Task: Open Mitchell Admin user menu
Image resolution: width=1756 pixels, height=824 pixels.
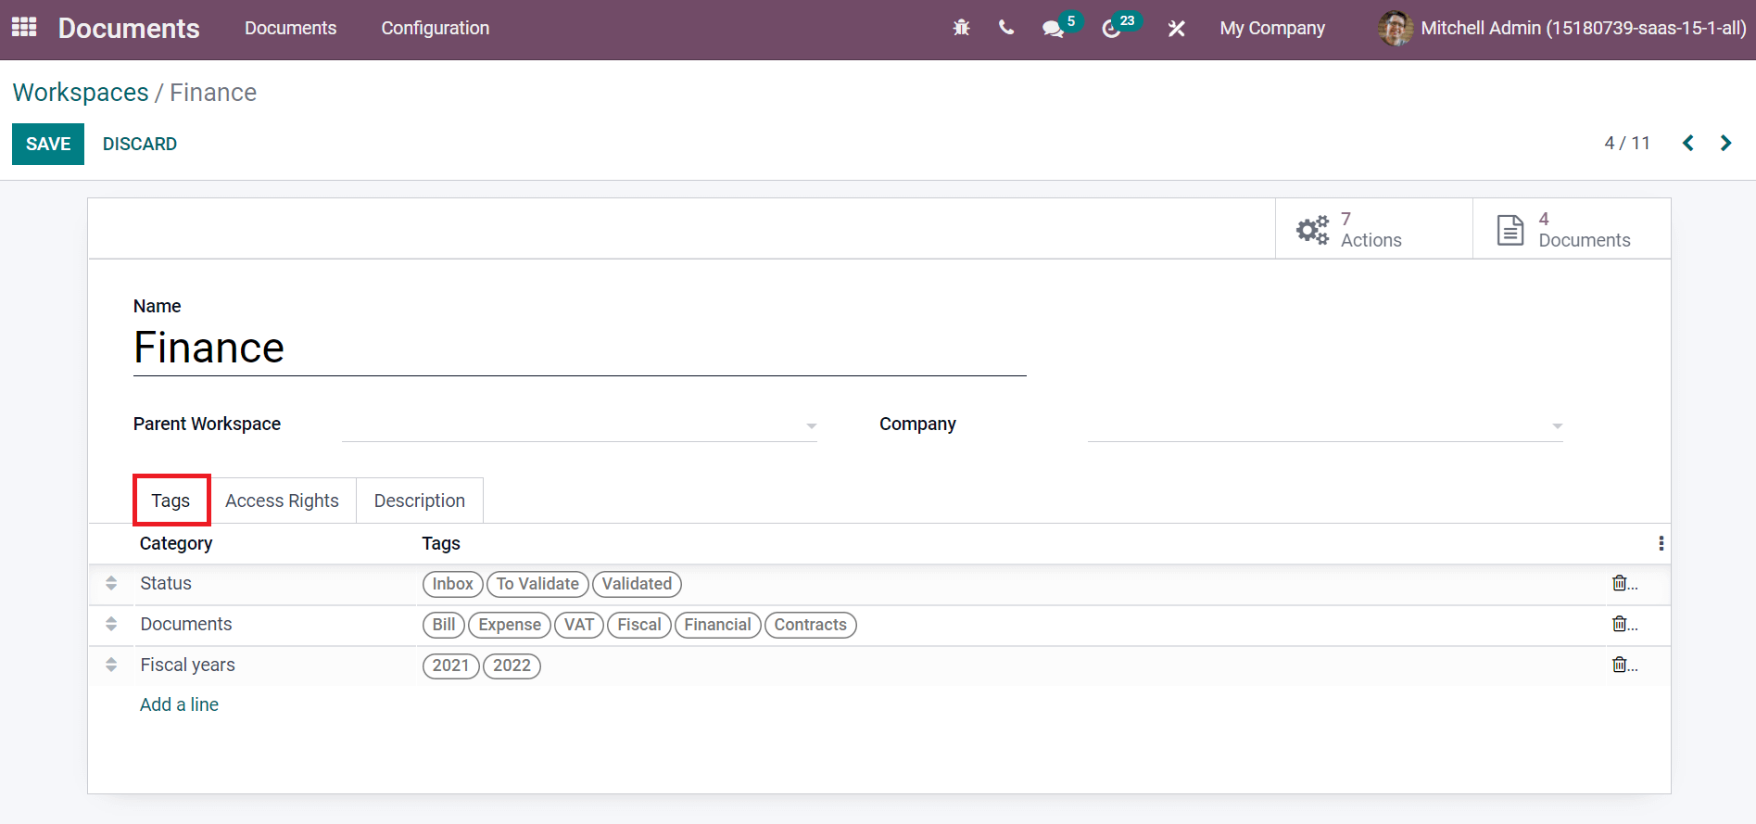Action: tap(1562, 28)
